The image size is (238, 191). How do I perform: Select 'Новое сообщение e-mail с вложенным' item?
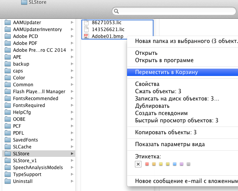tap(182, 181)
